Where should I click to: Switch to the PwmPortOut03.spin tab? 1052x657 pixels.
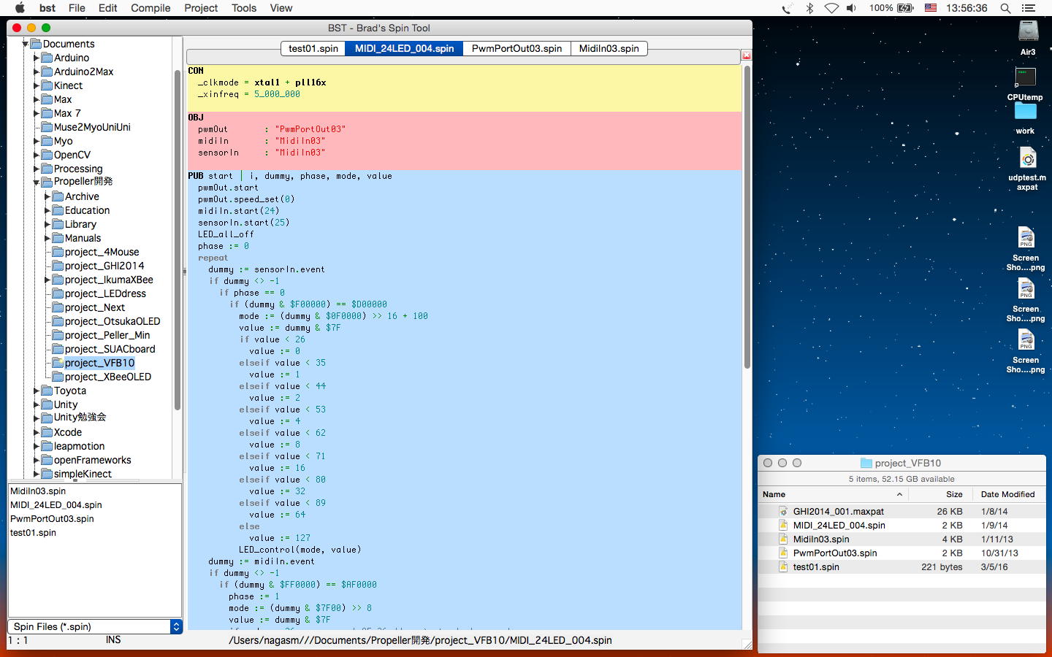pos(517,48)
